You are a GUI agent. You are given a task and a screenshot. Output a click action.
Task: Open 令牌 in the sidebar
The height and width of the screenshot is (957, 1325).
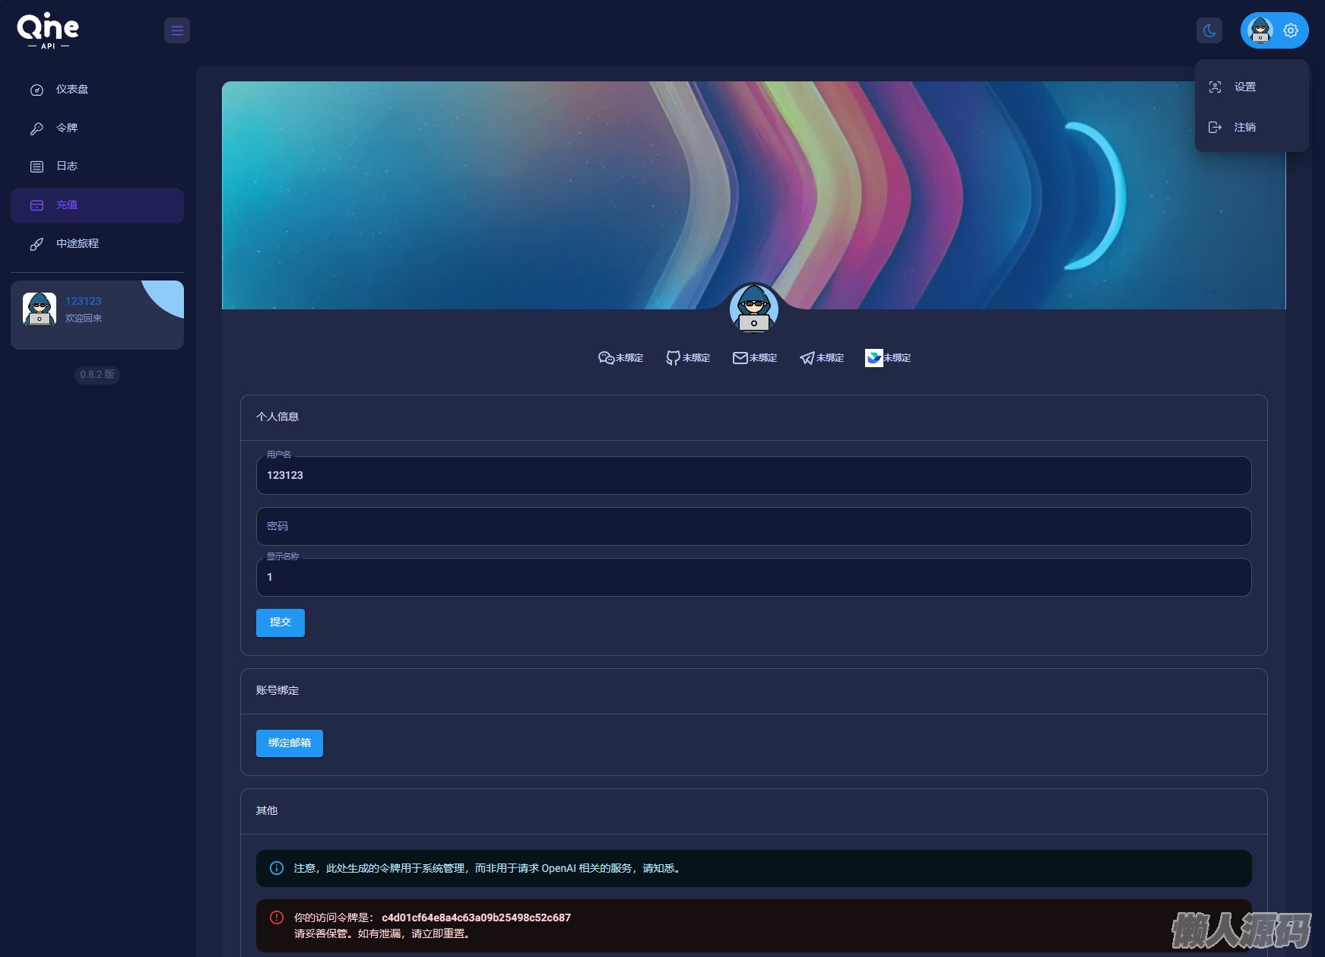click(x=97, y=128)
